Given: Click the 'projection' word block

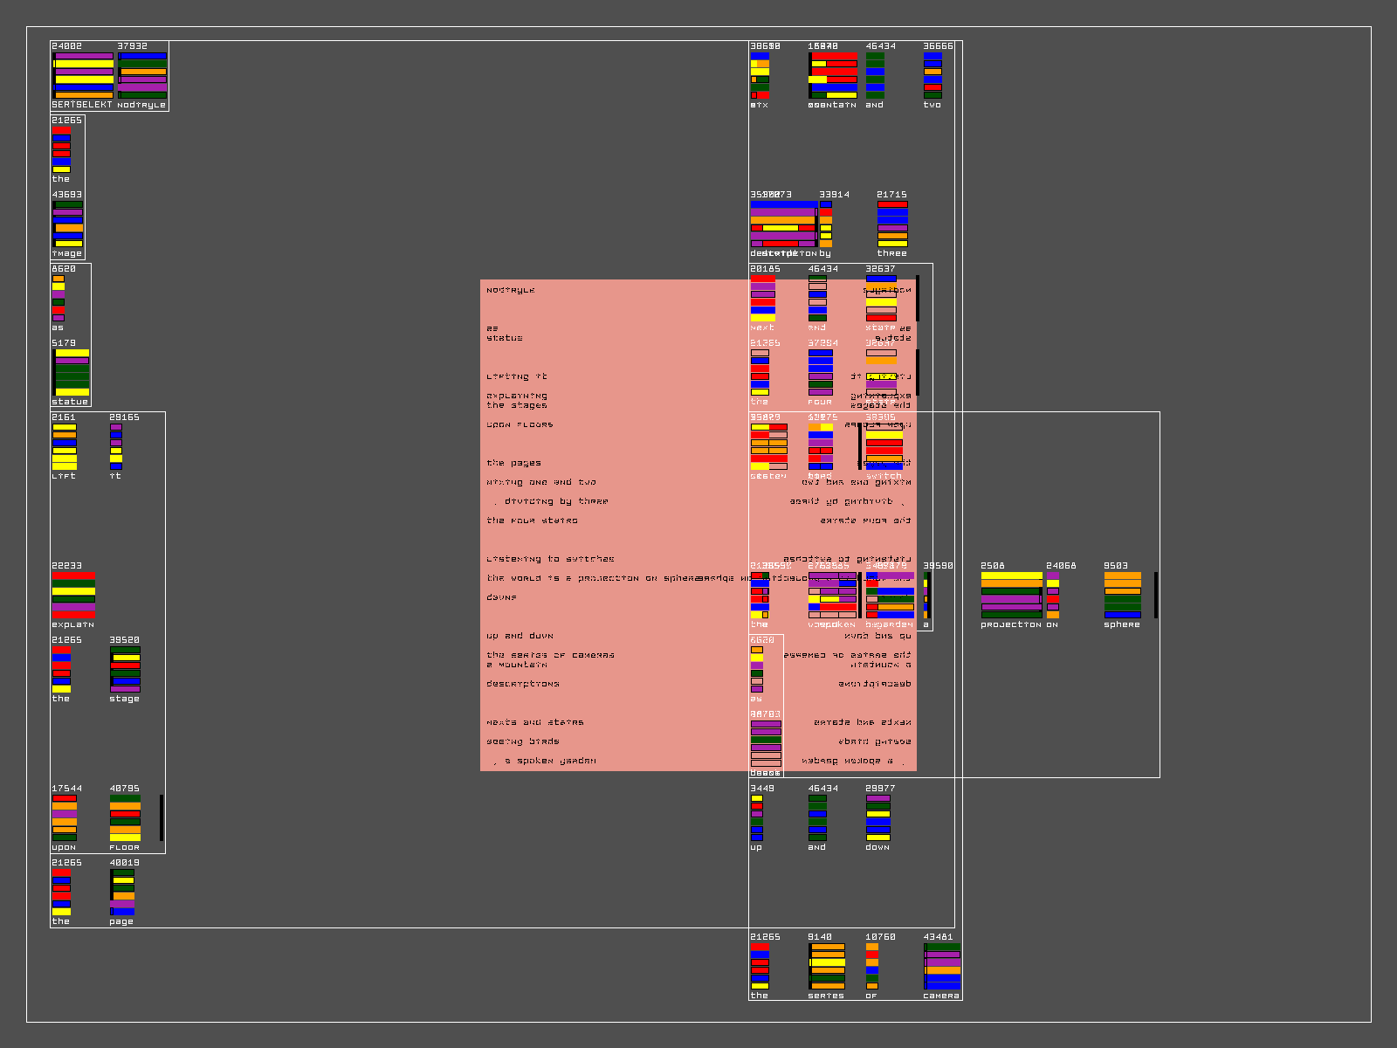Looking at the screenshot, I should coord(1011,596).
